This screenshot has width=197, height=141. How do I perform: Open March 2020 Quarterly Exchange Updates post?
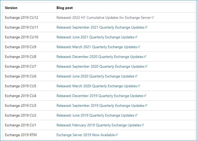[x=97, y=86]
